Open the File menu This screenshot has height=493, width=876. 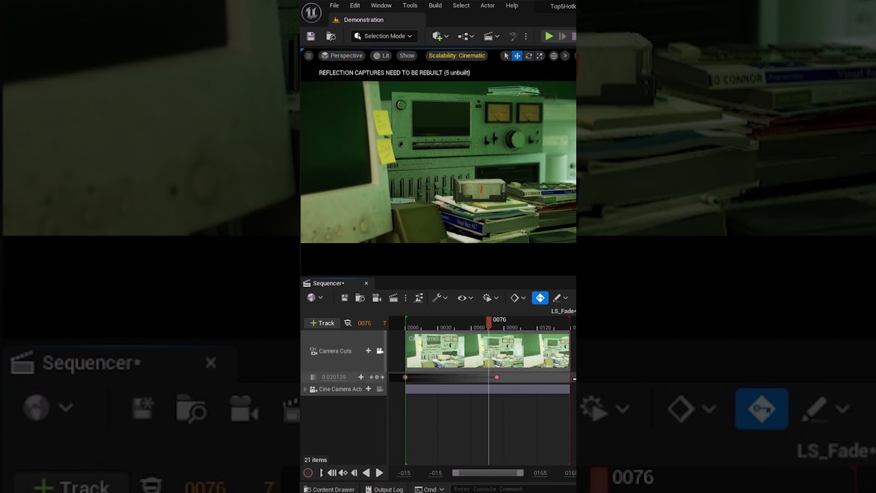pos(334,5)
